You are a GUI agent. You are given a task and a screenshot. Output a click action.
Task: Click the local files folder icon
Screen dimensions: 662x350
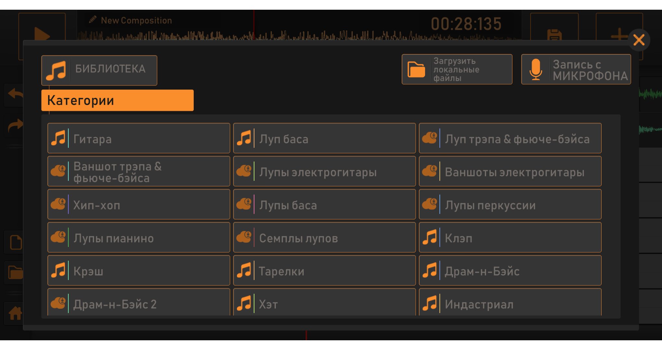416,69
